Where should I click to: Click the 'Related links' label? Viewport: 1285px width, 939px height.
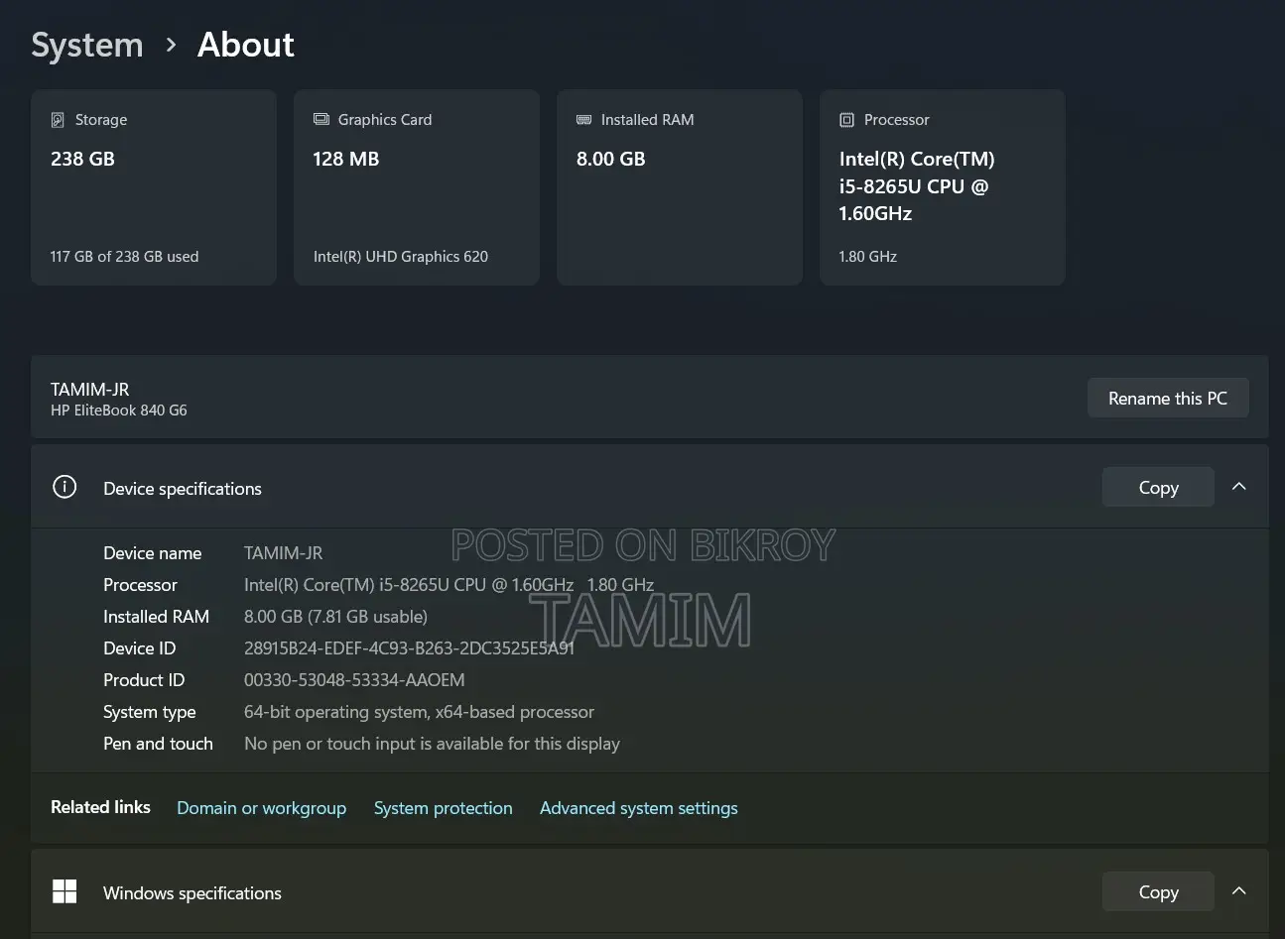[x=100, y=807]
